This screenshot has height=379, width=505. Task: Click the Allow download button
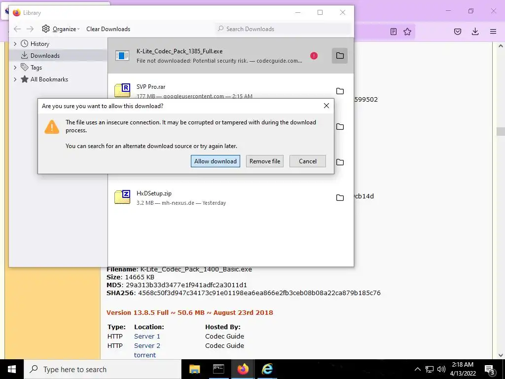pos(215,161)
